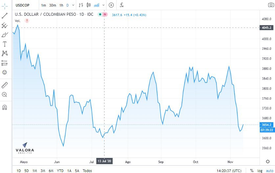Viewport: 275px width, 173px height.
Task: Toggle auto scale mode
Action: point(270,171)
